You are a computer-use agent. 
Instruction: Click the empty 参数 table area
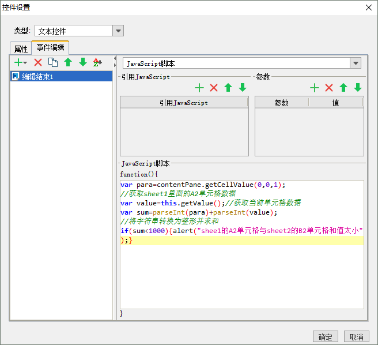[x=309, y=132]
